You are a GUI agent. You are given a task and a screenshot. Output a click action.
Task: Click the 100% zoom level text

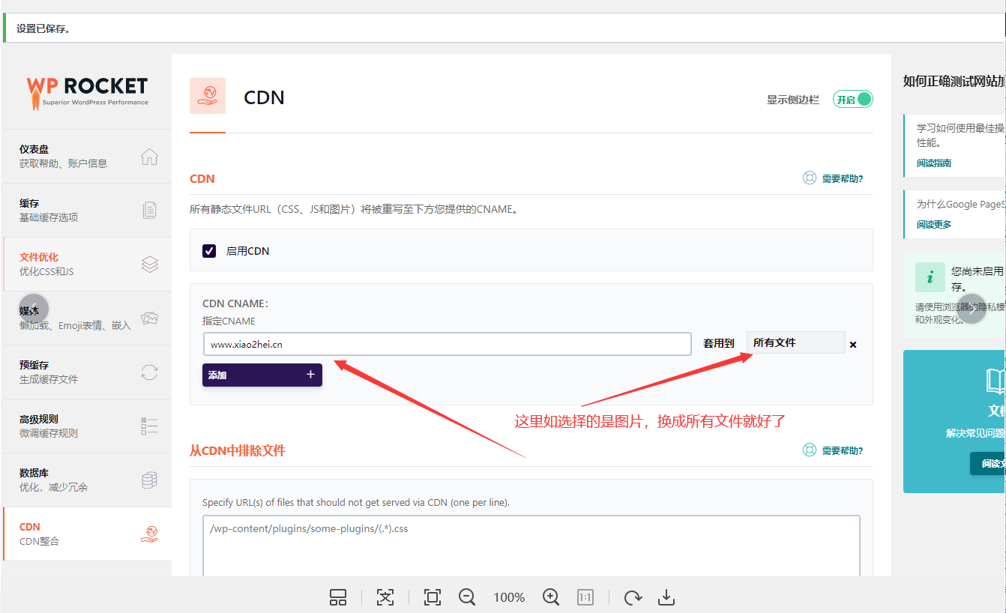[x=509, y=597]
